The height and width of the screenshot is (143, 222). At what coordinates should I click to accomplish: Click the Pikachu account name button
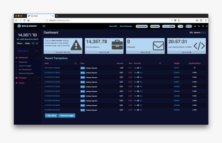[x=20, y=43]
